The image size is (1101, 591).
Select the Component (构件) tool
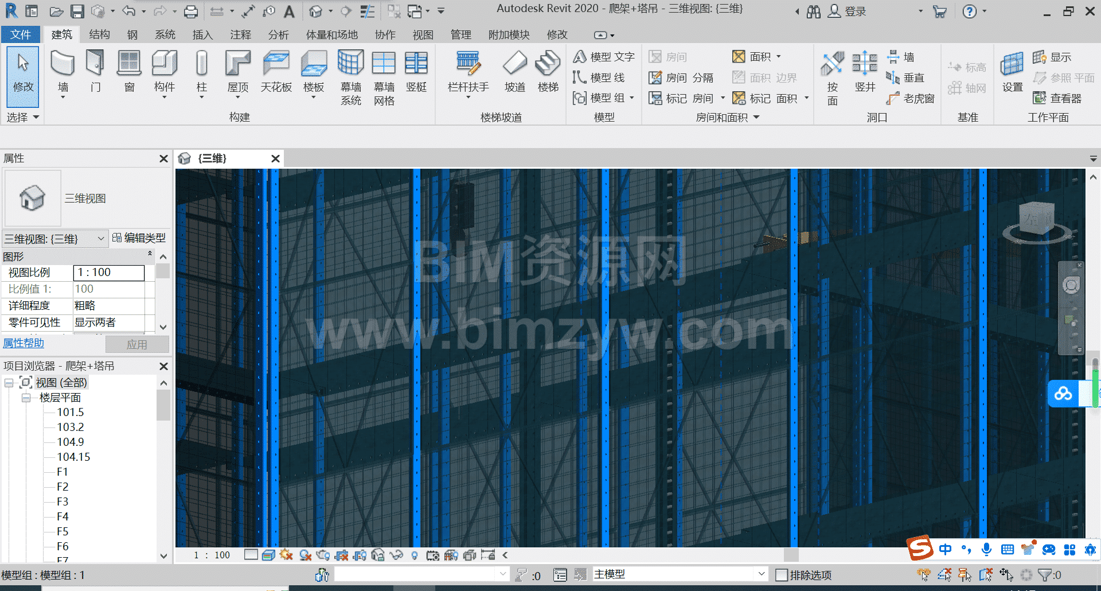click(x=165, y=75)
